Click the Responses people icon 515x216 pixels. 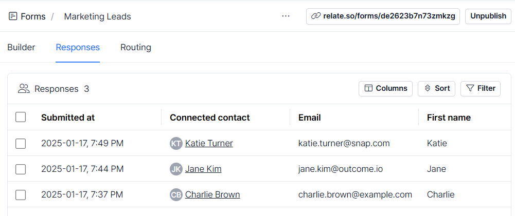pos(24,89)
